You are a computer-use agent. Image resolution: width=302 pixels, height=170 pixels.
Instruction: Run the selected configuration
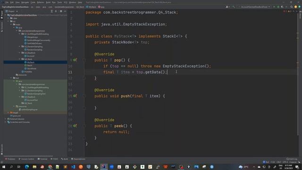pos(274,7)
